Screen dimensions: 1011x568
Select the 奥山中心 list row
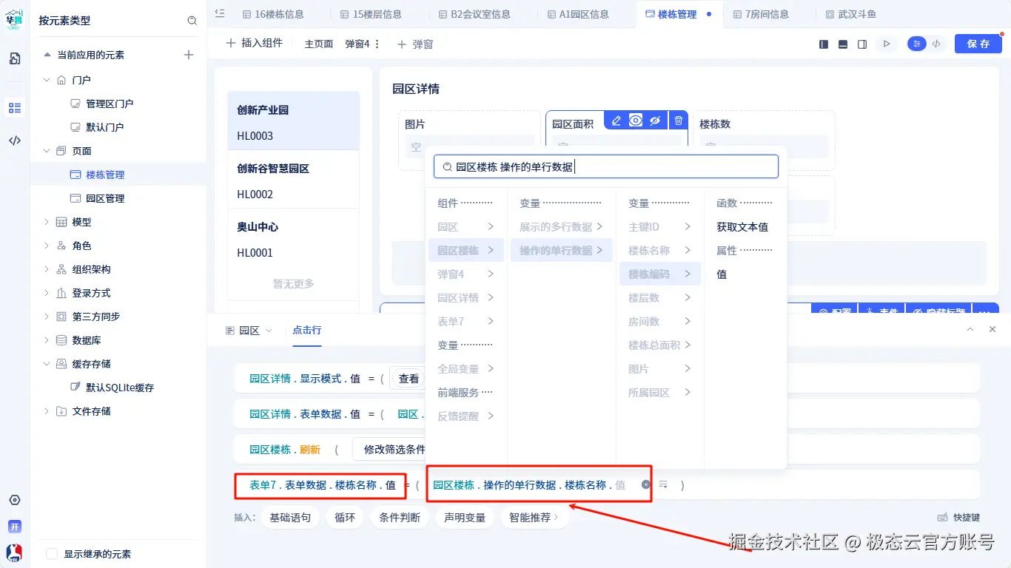pyautogui.click(x=293, y=239)
